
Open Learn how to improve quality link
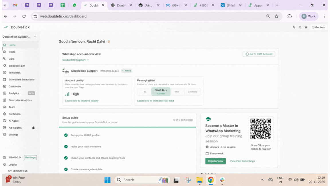(x=82, y=101)
